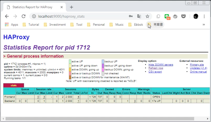Click the HAProxy heading text
This screenshot has height=122, width=211.
(16, 37)
